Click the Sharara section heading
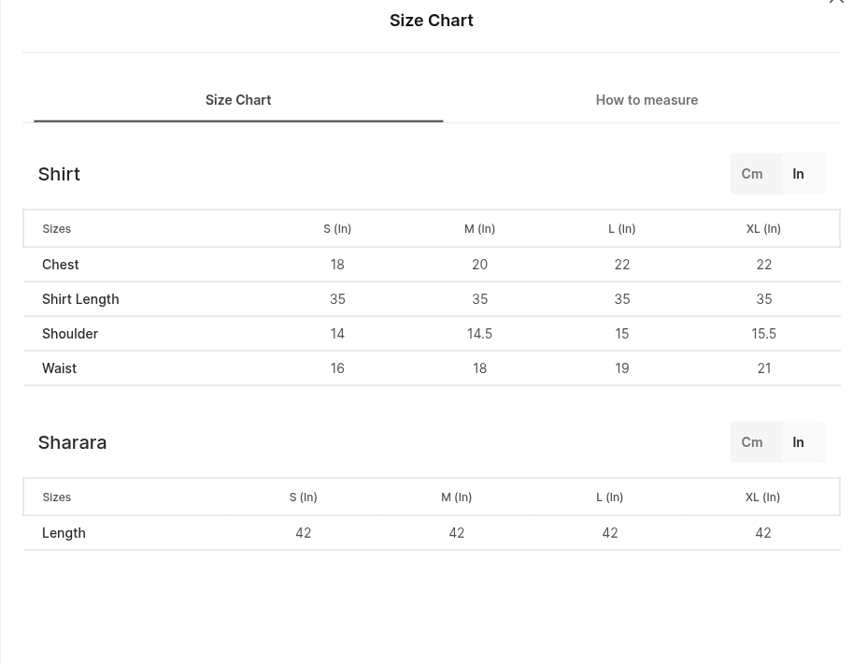Image resolution: width=853 pixels, height=663 pixels. coord(72,442)
